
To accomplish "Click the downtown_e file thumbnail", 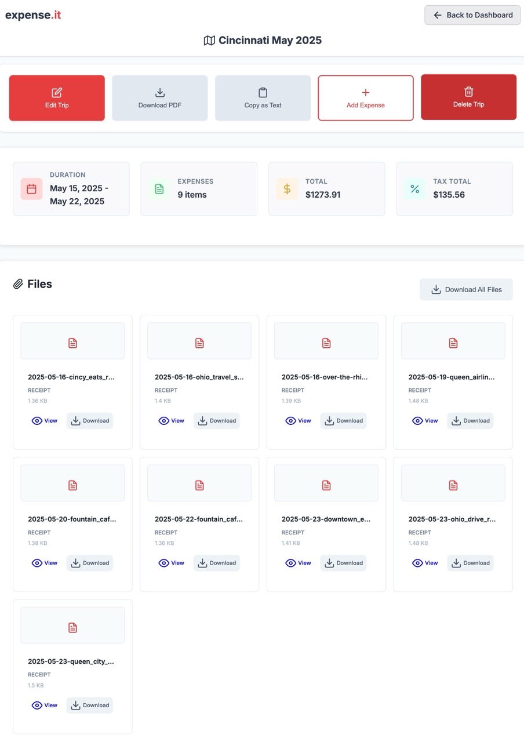I will tap(326, 483).
